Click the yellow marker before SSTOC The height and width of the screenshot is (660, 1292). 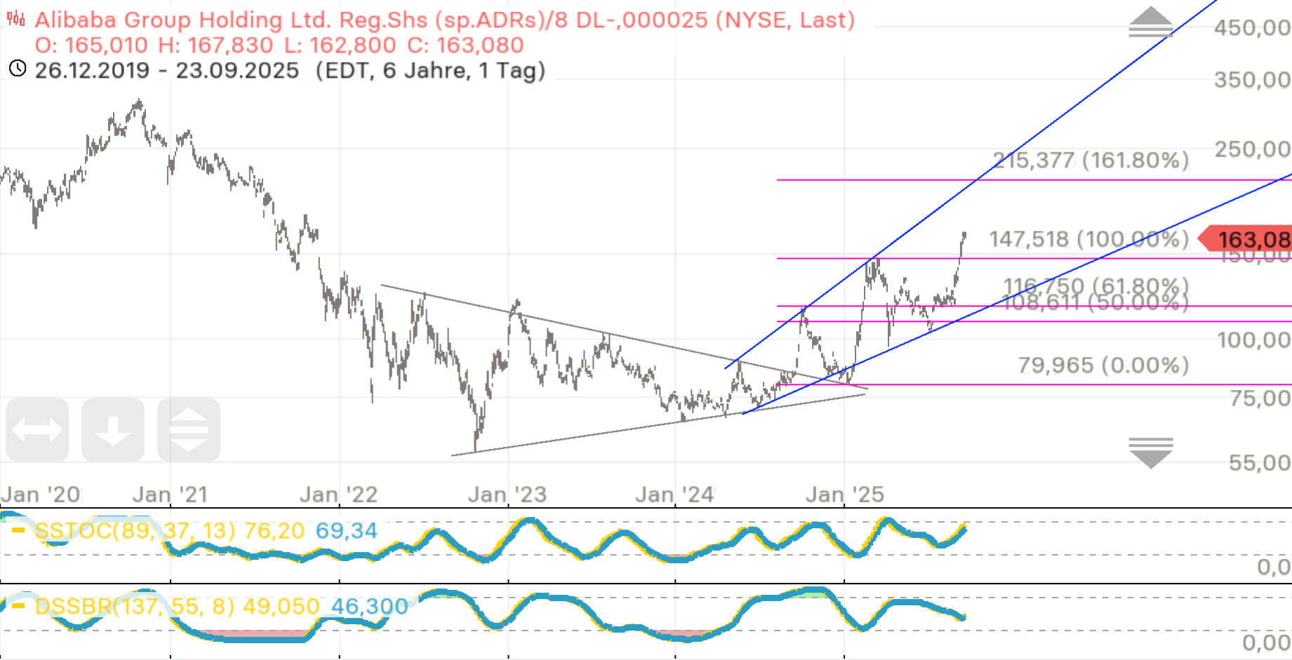19,530
